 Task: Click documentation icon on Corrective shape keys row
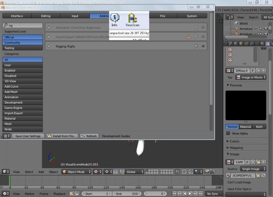click(196, 28)
